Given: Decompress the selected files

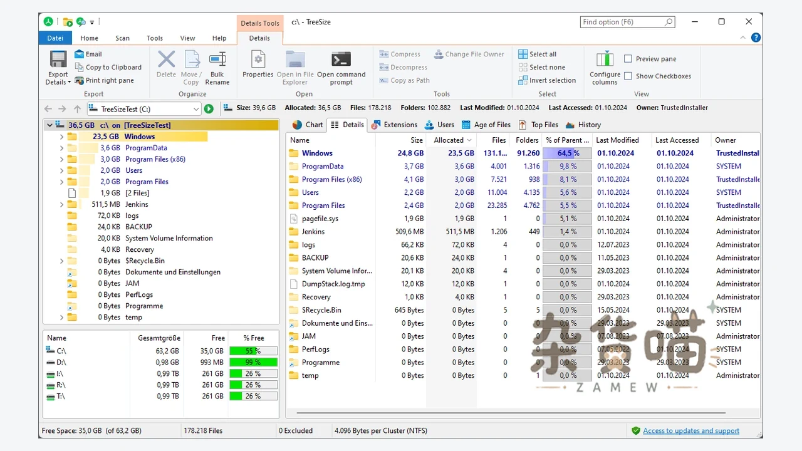Looking at the screenshot, I should 403,68.
